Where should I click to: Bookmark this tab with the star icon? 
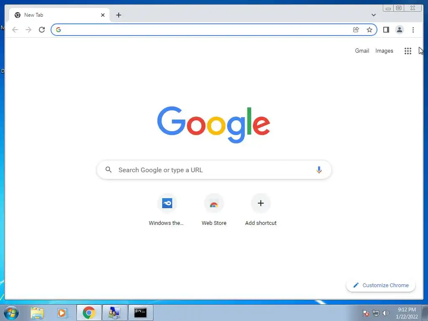(x=369, y=30)
